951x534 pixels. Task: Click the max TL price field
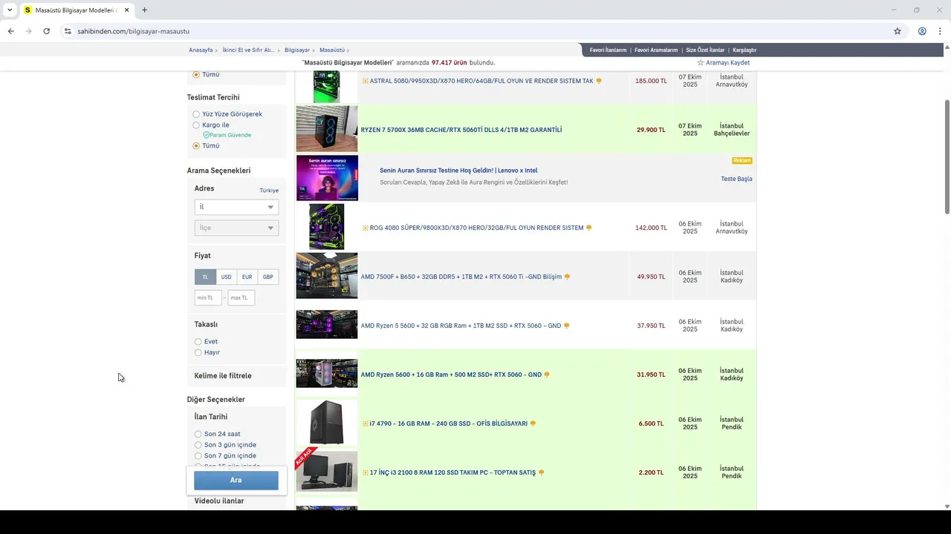(x=241, y=297)
